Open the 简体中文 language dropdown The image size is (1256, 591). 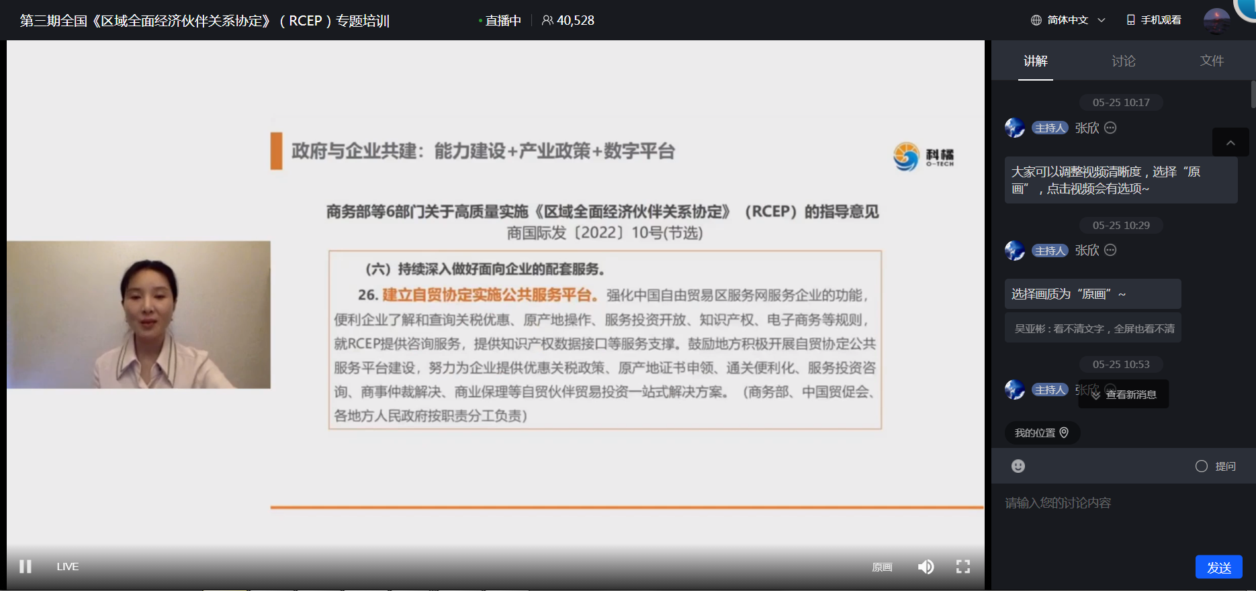coord(1069,20)
